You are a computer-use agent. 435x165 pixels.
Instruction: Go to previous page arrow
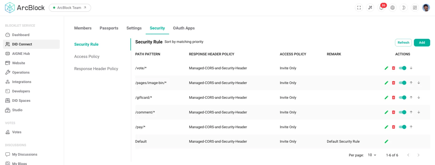[x=408, y=155]
